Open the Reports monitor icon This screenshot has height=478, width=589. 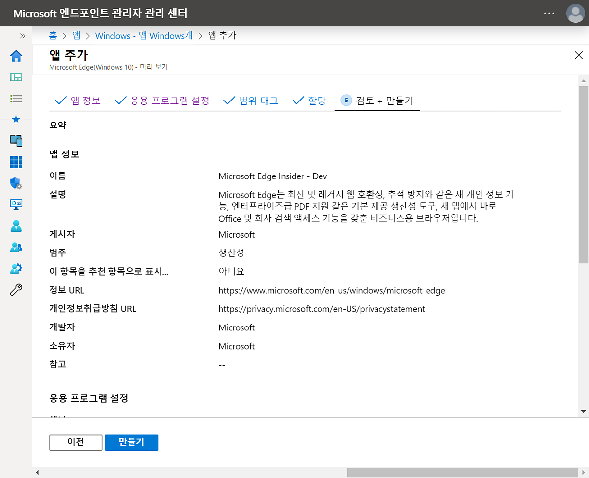coord(16,204)
